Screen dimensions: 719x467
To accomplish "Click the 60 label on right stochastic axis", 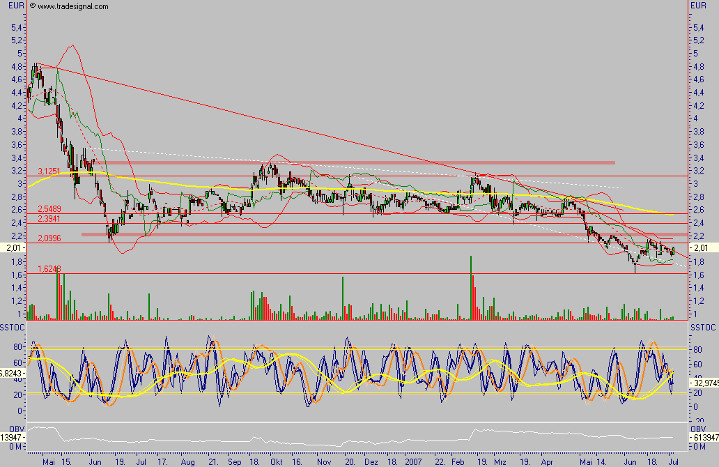I will (x=697, y=365).
